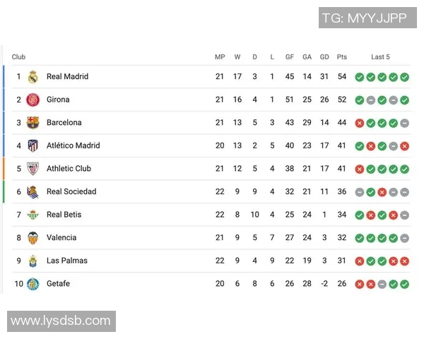Screen dimensions: 424x339
Task: Click the Las Palmas crest icon
Action: pos(33,261)
